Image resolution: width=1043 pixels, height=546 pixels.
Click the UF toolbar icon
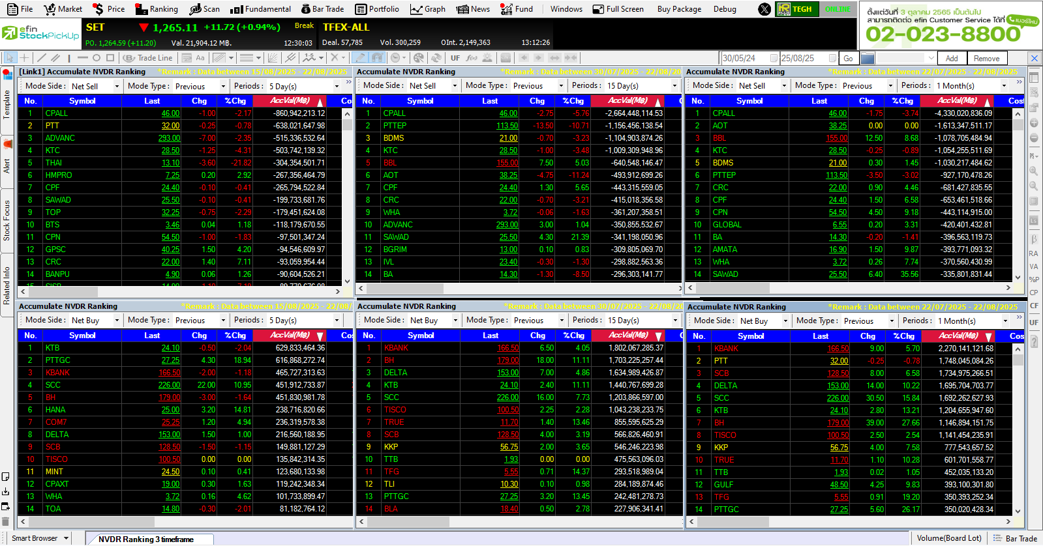[455, 58]
